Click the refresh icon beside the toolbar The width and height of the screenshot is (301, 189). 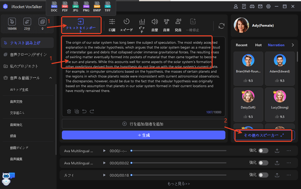pyautogui.click(x=221, y=26)
